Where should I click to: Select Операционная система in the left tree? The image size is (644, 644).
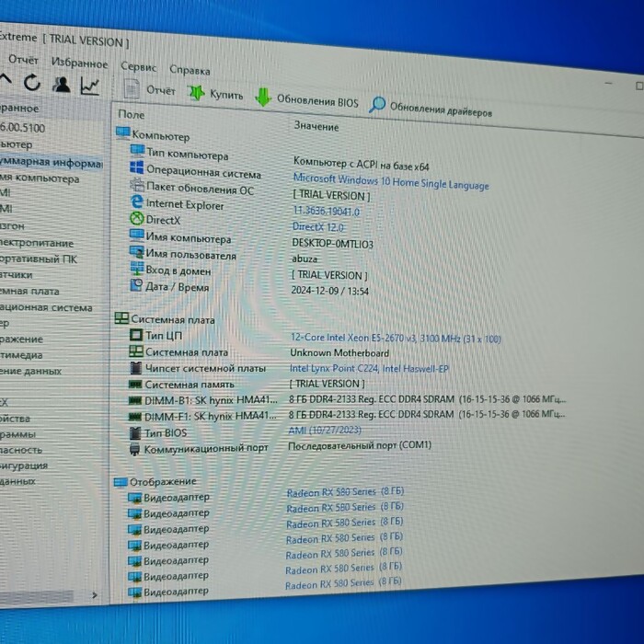pyautogui.click(x=46, y=307)
